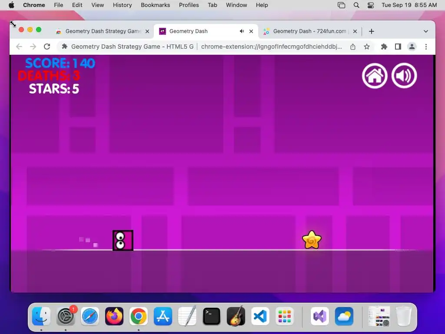Open the Apple menu

coord(11,5)
